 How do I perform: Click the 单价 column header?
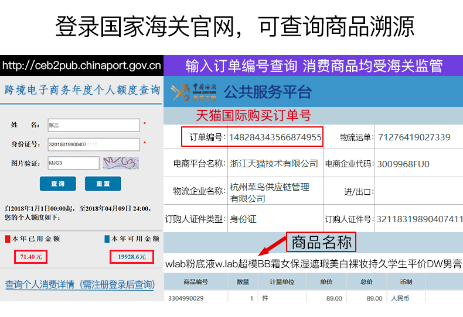coord(326,282)
